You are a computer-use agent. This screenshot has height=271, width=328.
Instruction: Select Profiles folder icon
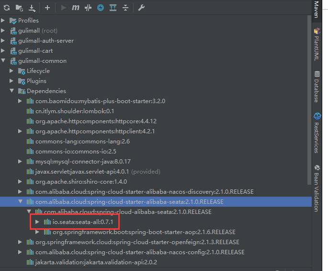(x=13, y=21)
